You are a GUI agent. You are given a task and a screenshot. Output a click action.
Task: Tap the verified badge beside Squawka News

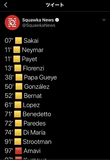57,20
